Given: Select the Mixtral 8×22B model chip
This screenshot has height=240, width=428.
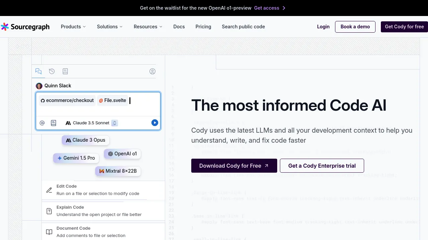Looking at the screenshot, I should (x=118, y=171).
